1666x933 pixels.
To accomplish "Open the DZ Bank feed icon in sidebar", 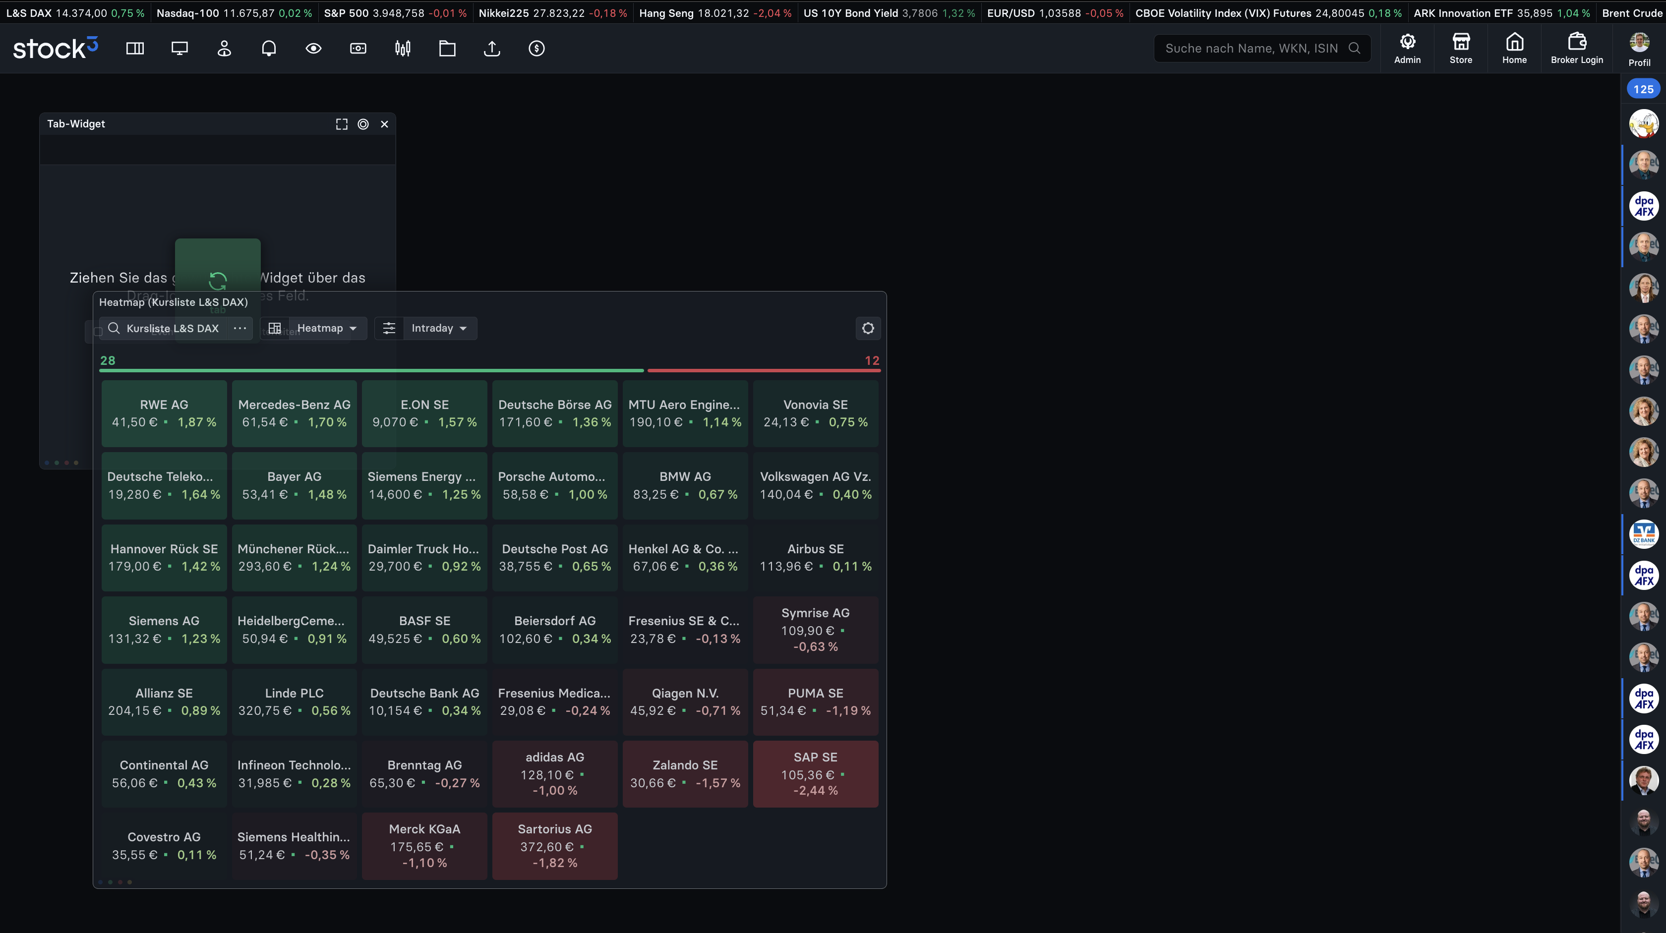I will click(1643, 534).
